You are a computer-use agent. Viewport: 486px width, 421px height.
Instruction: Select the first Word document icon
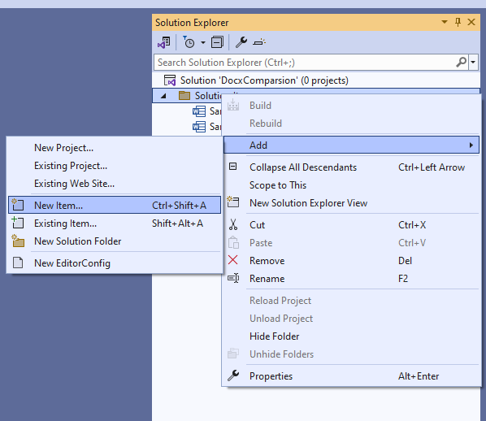(198, 111)
